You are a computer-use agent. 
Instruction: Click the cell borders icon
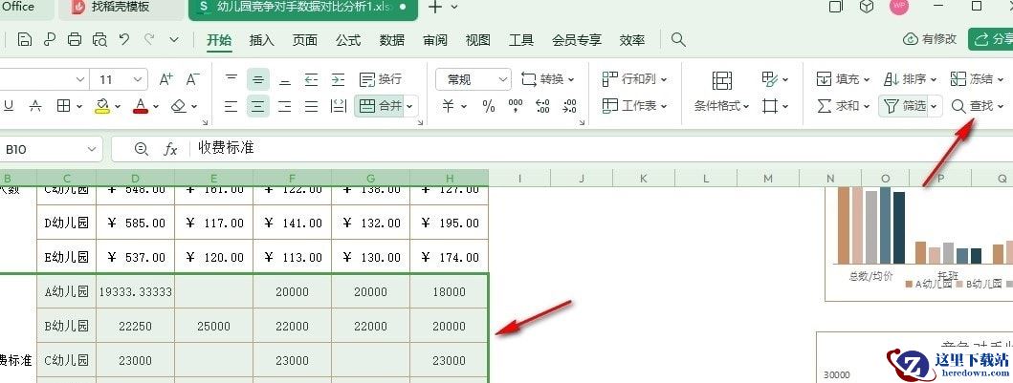(x=63, y=106)
